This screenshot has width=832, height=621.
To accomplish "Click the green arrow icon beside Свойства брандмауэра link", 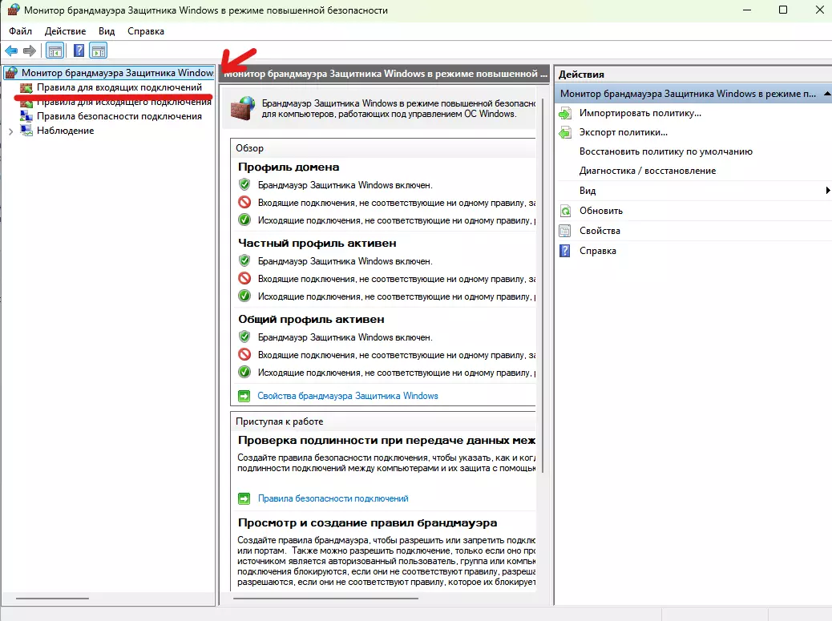I will coord(244,396).
